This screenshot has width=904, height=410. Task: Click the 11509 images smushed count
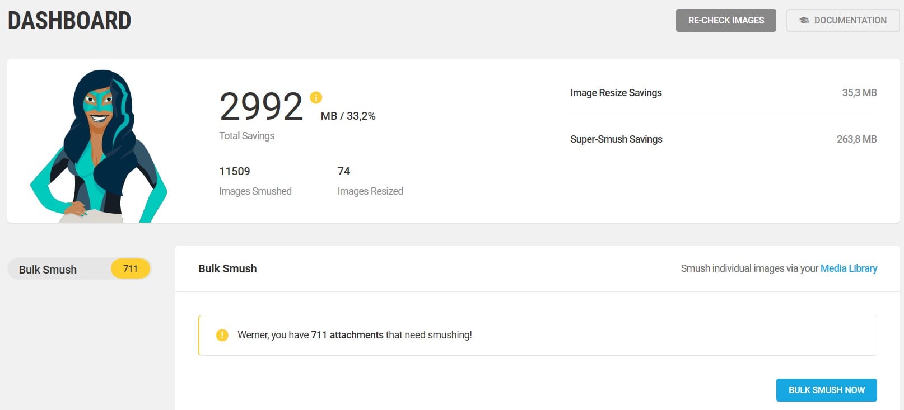tap(235, 171)
